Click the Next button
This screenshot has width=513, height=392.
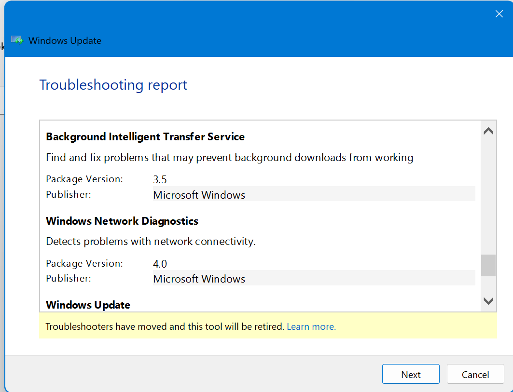pyautogui.click(x=411, y=374)
